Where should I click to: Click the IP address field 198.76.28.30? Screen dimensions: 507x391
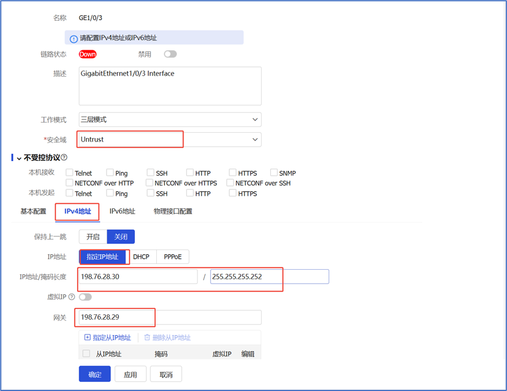click(138, 277)
